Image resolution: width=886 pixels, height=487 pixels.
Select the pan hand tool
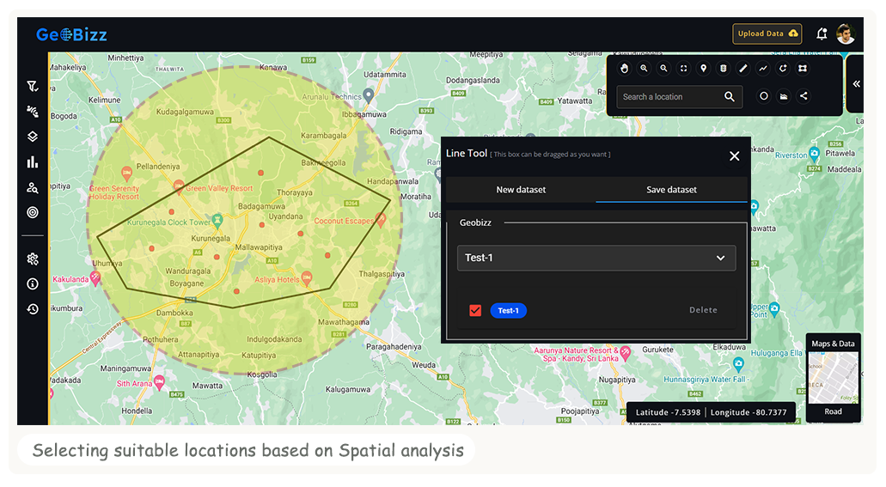(x=625, y=69)
